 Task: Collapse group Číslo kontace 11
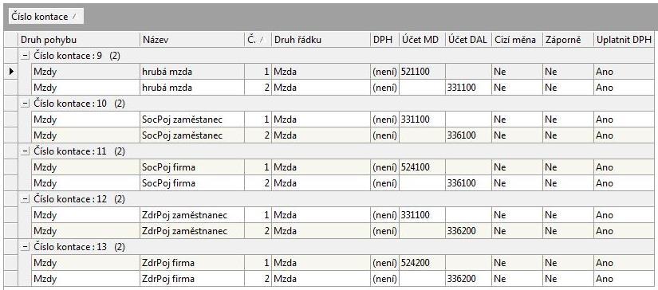(26, 151)
